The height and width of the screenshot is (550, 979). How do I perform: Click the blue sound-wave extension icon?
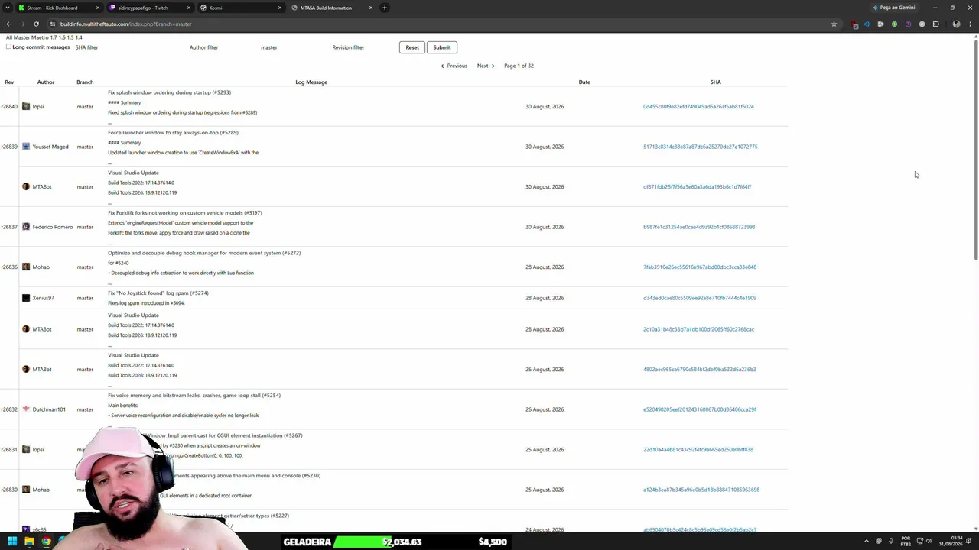[867, 24]
